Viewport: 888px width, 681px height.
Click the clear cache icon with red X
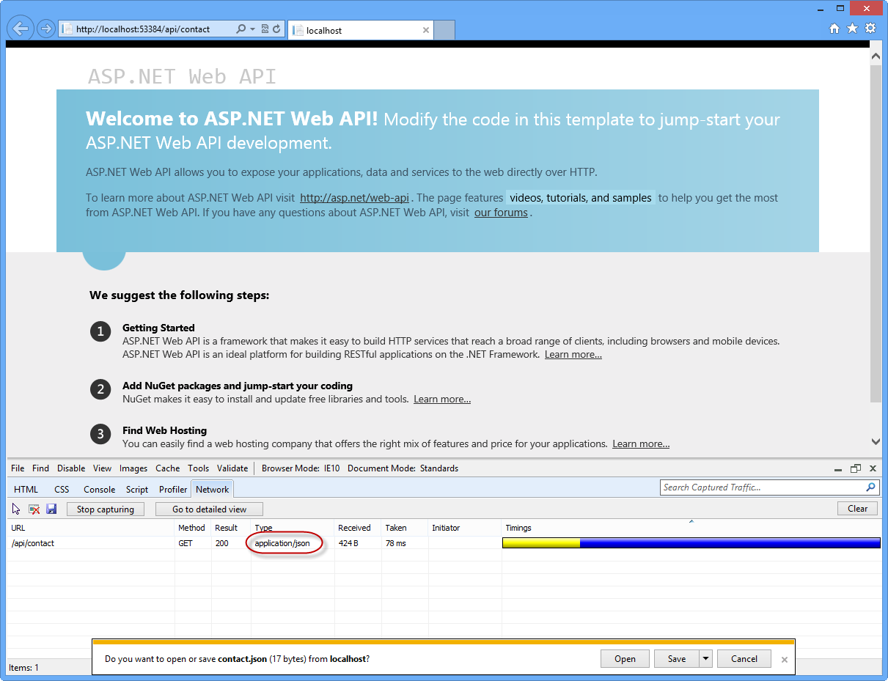[34, 508]
